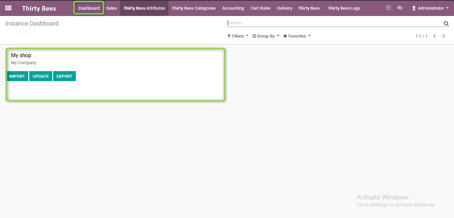Open Thirty Bees Attributes menu
Screen dimensions: 454x218
click(144, 8)
